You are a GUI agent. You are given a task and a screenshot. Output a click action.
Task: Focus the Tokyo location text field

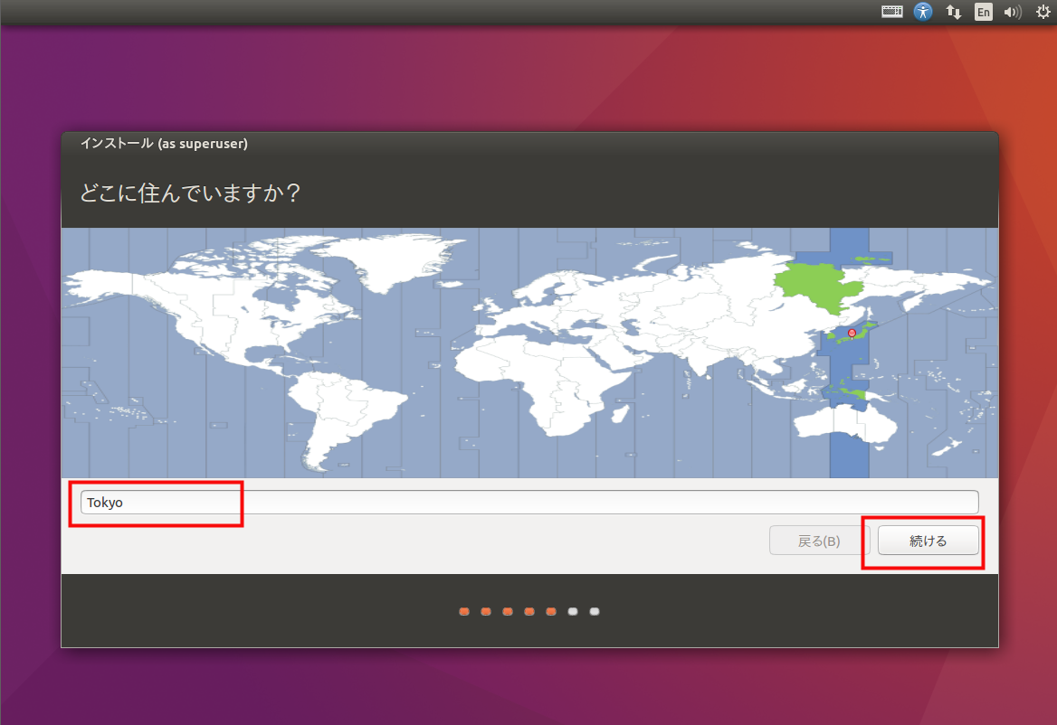[529, 503]
